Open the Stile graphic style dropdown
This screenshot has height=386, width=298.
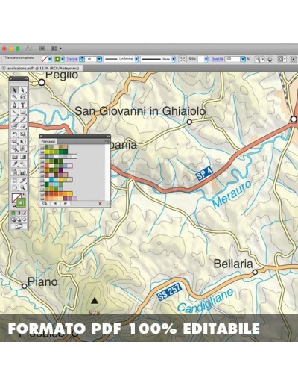(206, 59)
